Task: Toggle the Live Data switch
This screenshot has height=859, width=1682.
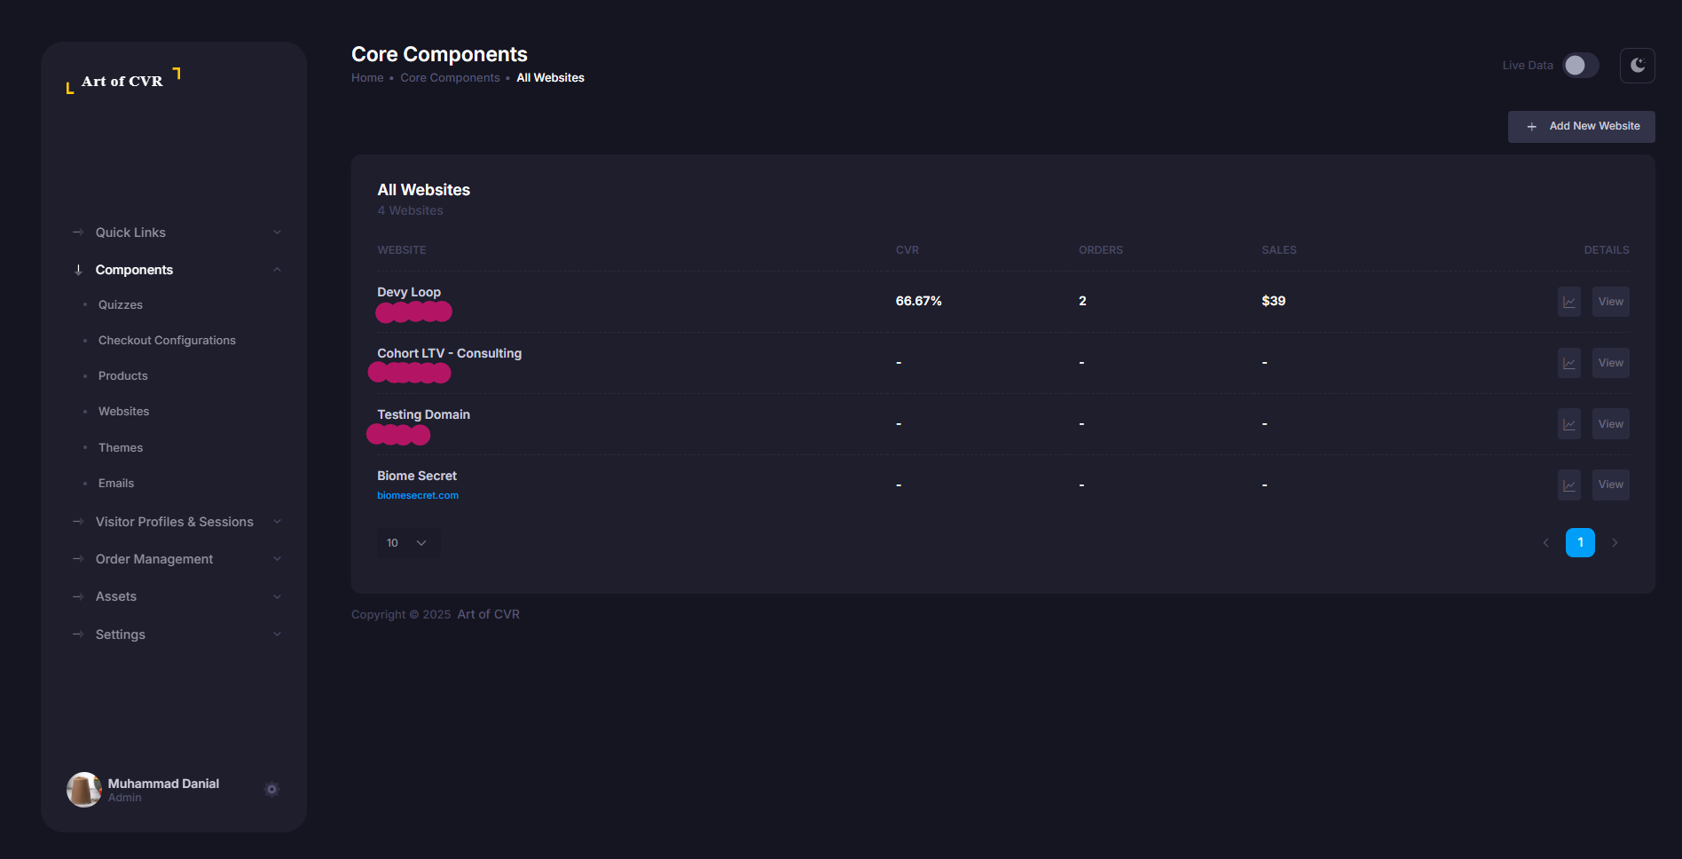Action: [x=1580, y=66]
